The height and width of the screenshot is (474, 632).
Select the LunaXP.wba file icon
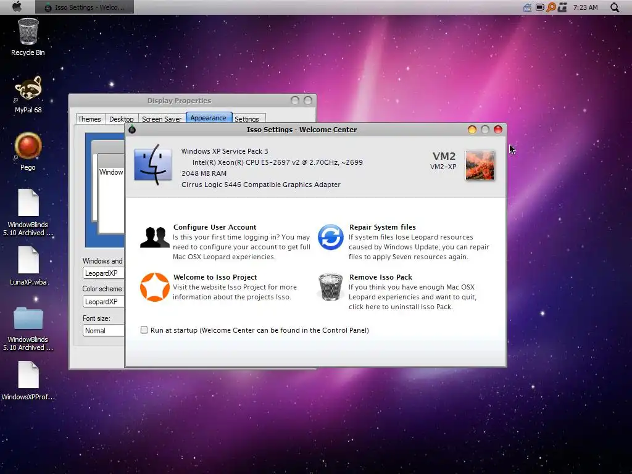tap(28, 260)
